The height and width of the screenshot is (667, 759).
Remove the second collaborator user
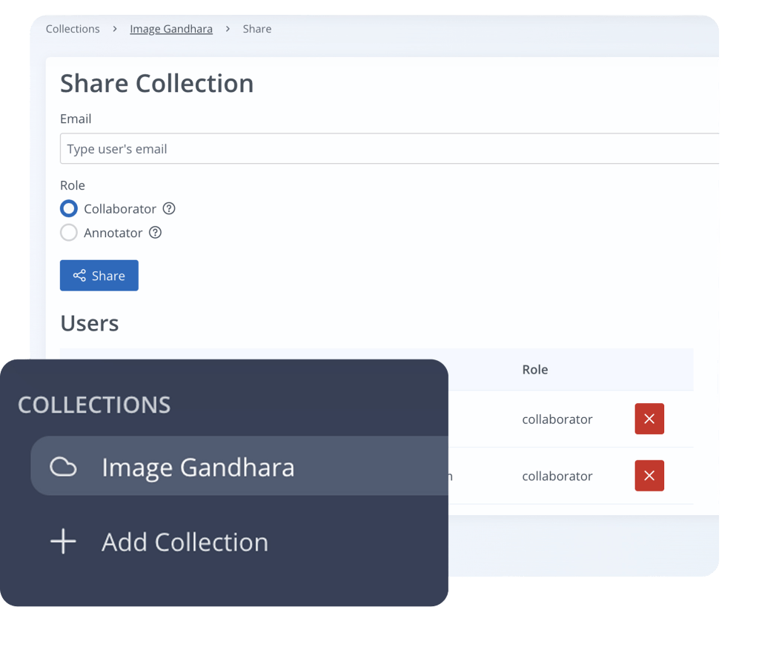point(649,476)
